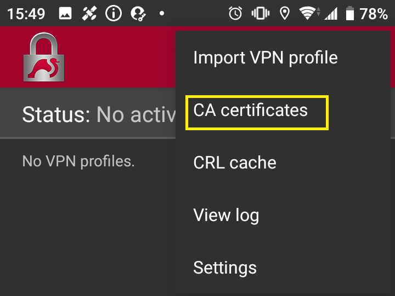Tap the 15:49 clock in status bar
This screenshot has width=395, height=296.
(x=27, y=14)
